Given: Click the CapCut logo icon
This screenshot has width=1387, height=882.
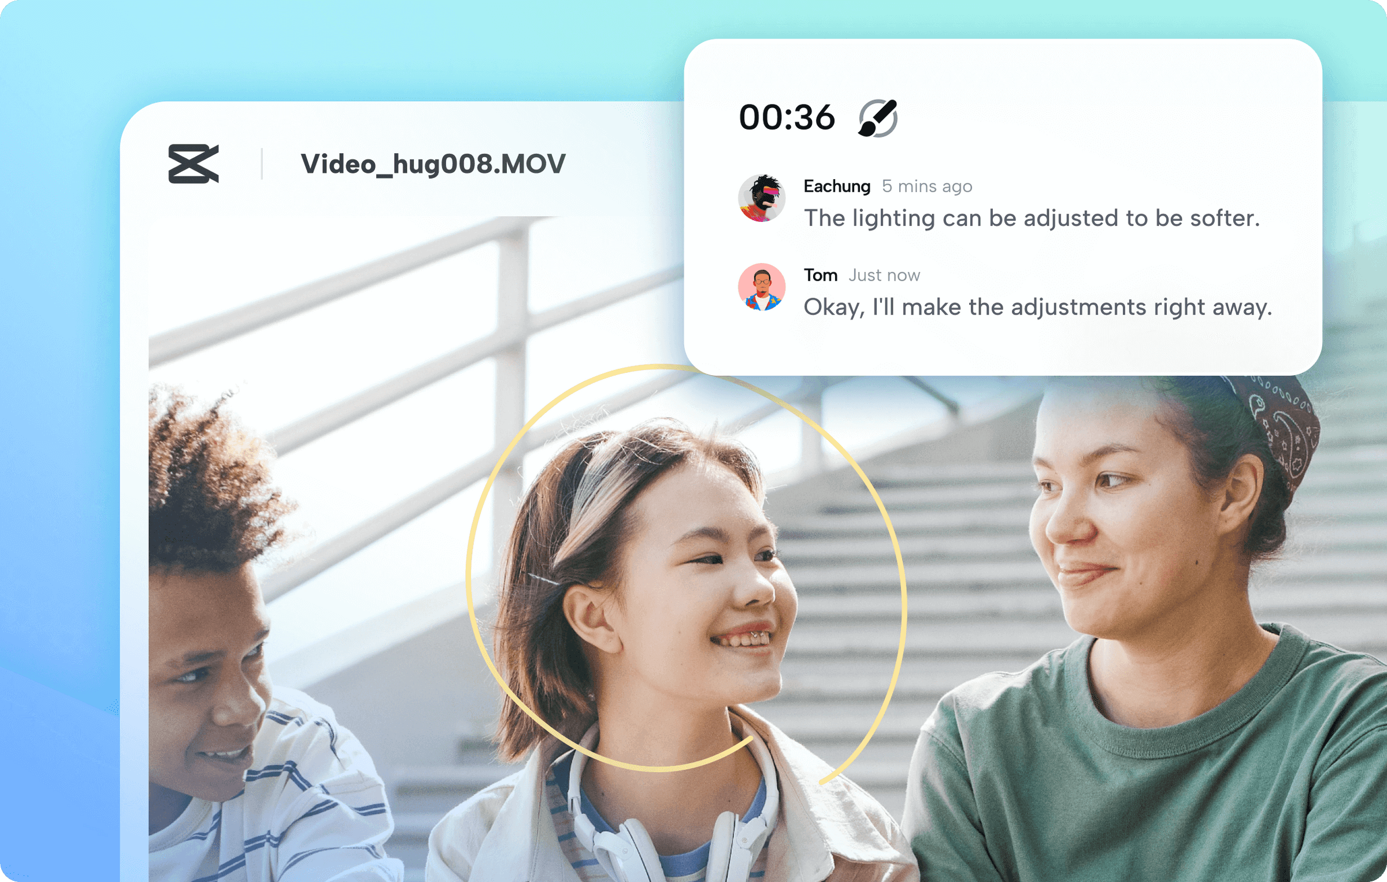Looking at the screenshot, I should (194, 164).
